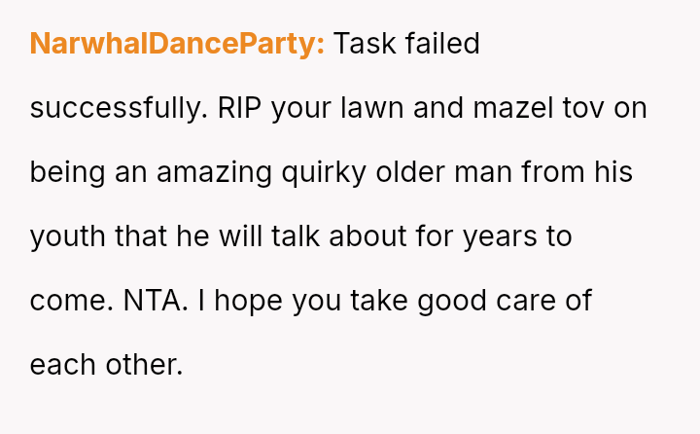Click the words "Task failed"
700x434 pixels.
coord(406,44)
